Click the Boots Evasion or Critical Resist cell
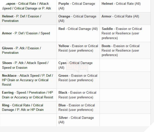The height and width of the screenshot is (132, 154). tap(121, 50)
